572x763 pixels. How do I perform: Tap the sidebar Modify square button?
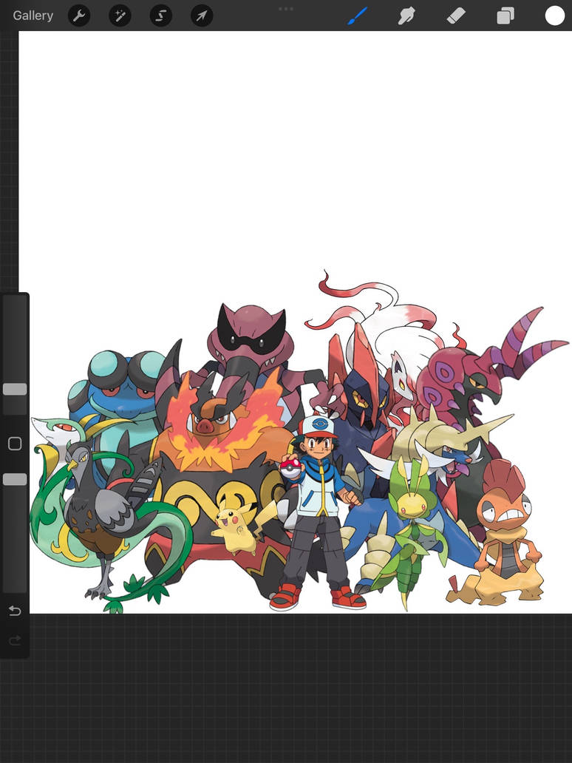[15, 444]
